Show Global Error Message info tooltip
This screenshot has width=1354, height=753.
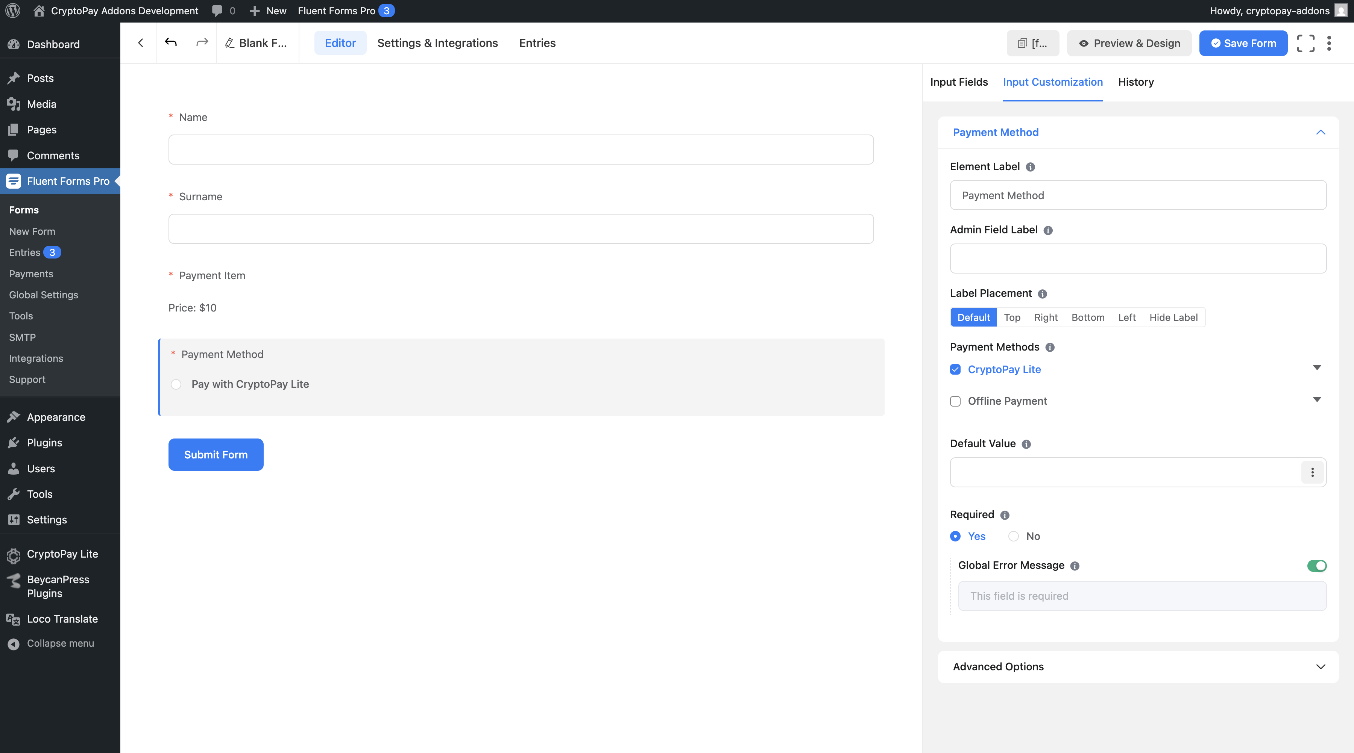click(1075, 566)
